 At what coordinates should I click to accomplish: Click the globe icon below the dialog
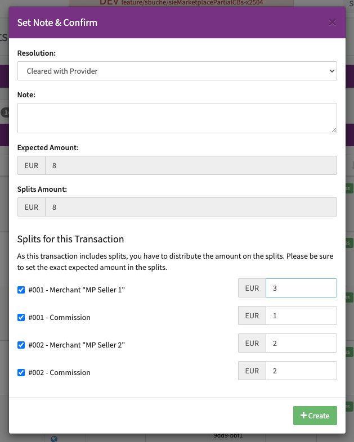click(54, 439)
